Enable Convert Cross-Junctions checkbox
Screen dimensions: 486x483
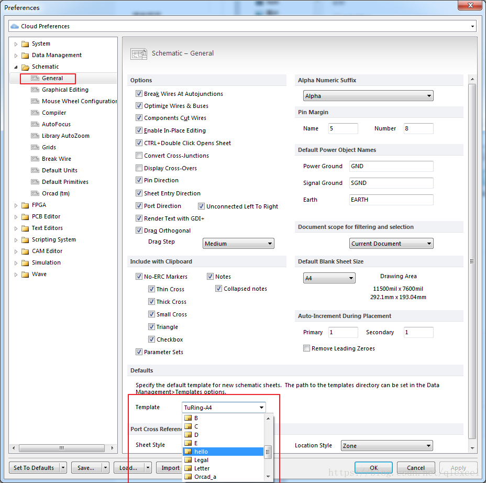pyautogui.click(x=139, y=156)
